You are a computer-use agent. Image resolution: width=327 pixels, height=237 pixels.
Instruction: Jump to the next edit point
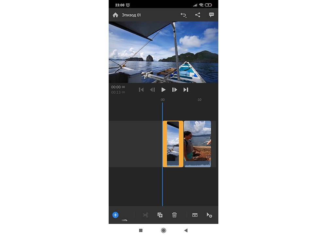[x=186, y=90]
